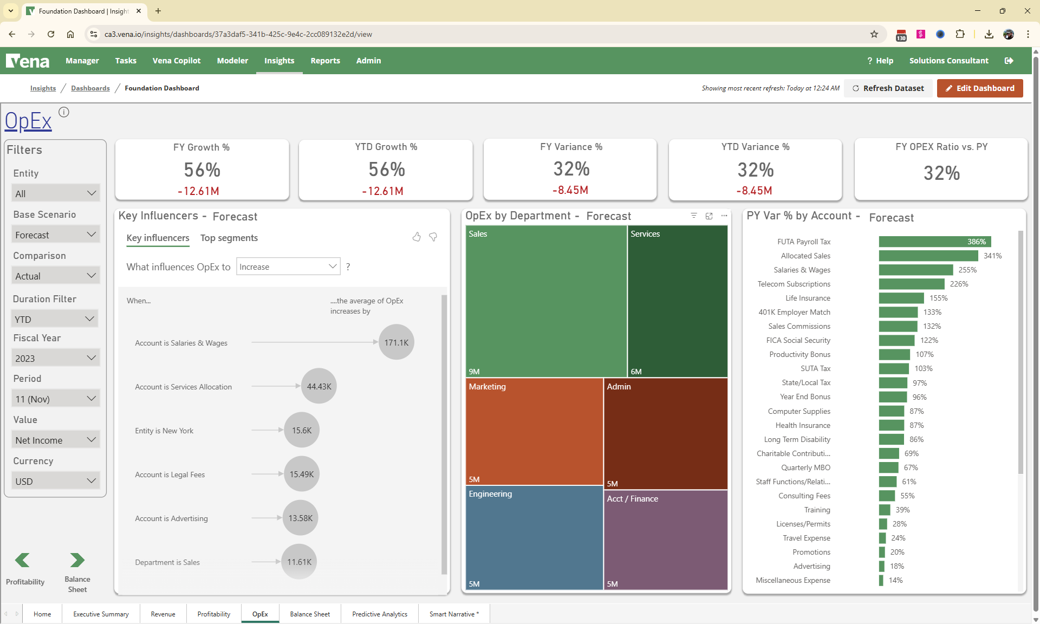Image resolution: width=1040 pixels, height=624 pixels.
Task: Click the Edit Dashboard button
Action: tap(979, 88)
